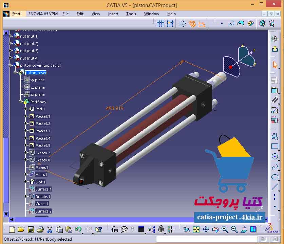This screenshot has width=284, height=244.
Task: Collapse piston cover (top cap.2) node
Action: coord(10,65)
